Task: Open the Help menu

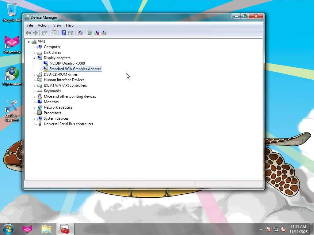Action: (70, 25)
